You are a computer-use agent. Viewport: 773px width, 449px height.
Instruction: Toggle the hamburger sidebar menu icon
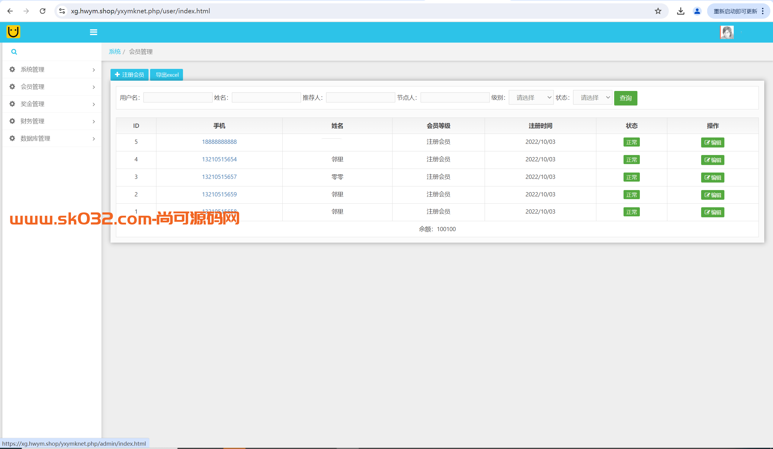[x=94, y=32]
